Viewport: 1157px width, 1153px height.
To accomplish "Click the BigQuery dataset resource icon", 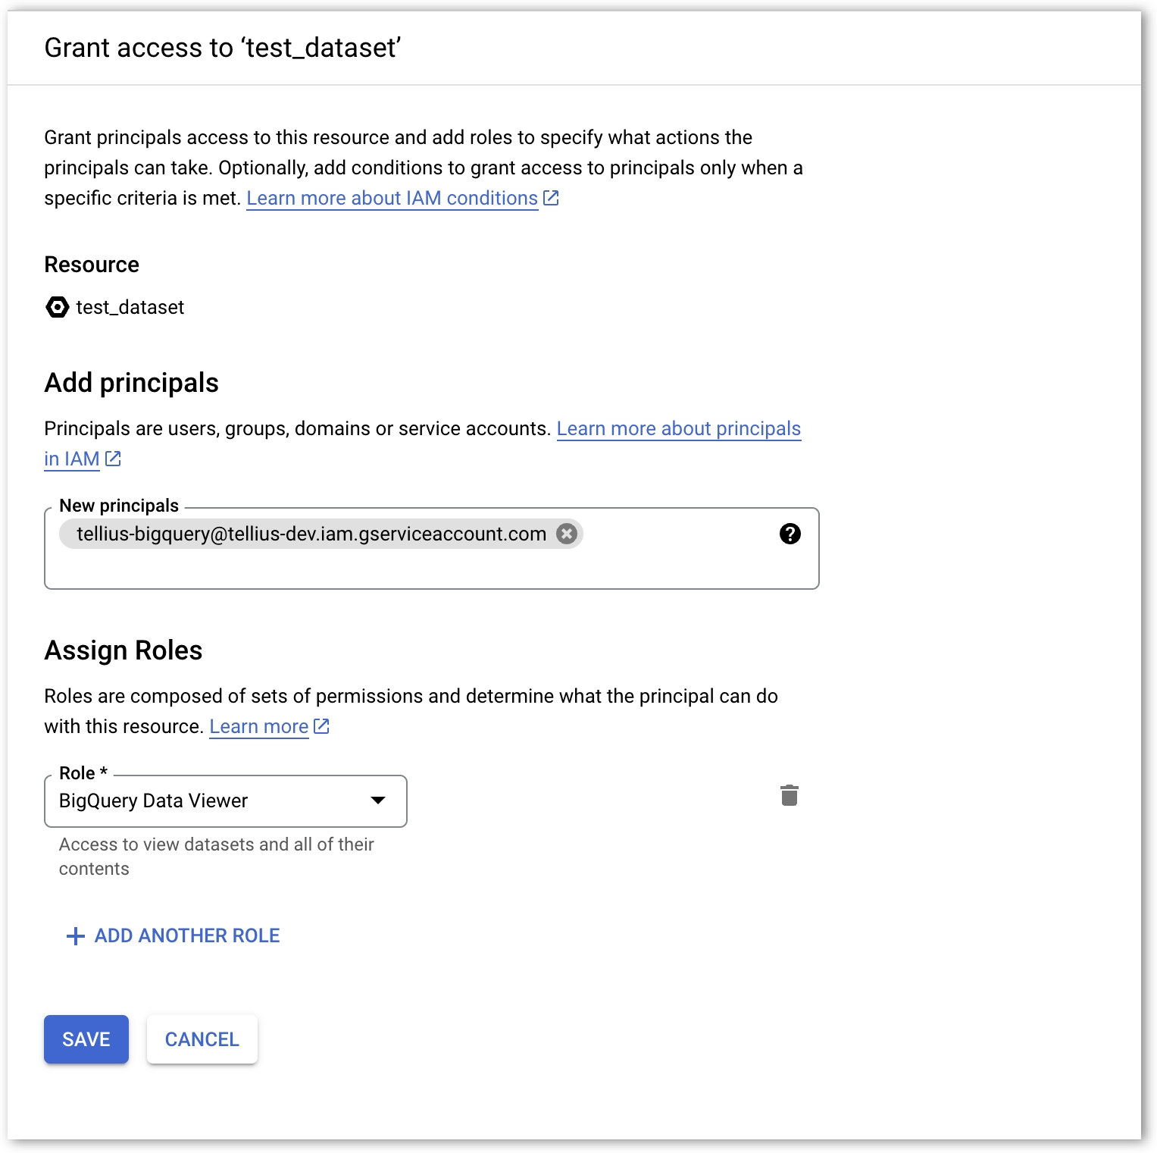I will (57, 307).
